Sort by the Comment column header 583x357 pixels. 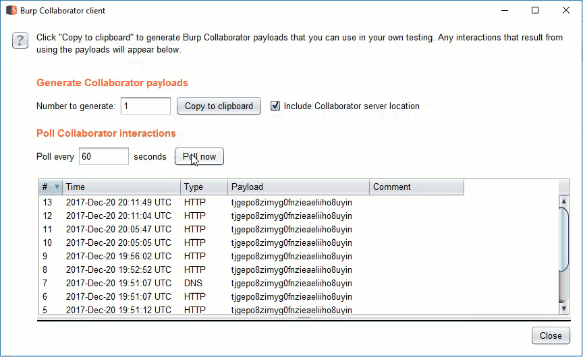pos(417,187)
